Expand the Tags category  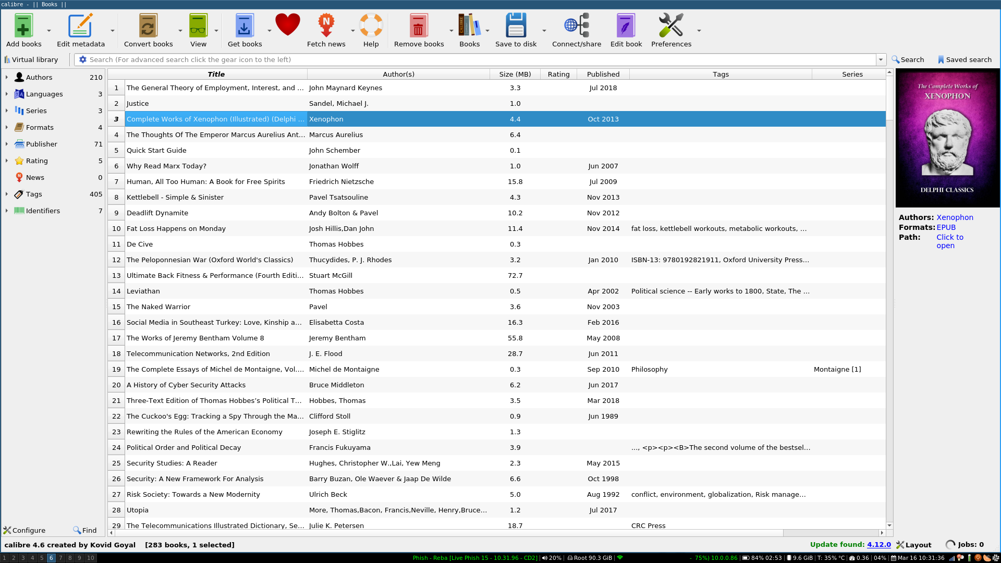(6, 194)
